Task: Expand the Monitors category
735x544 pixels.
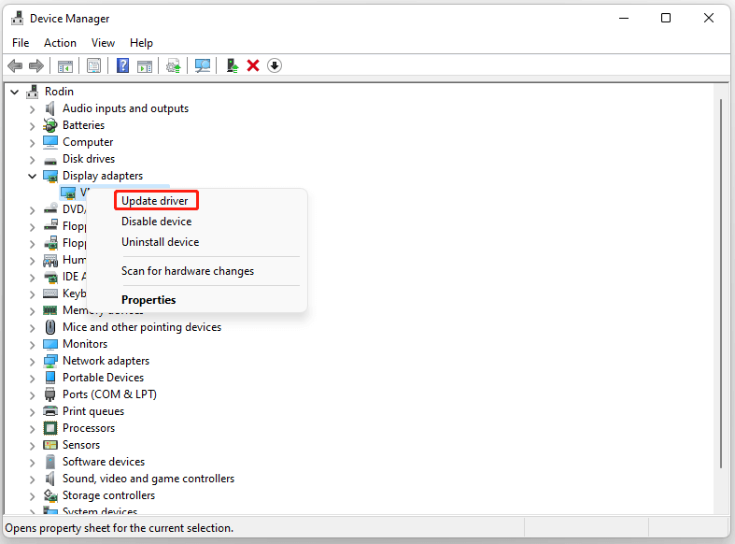Action: pos(32,345)
